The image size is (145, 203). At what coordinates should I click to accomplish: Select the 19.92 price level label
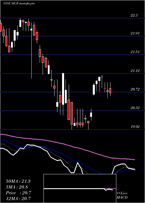coord(135,127)
